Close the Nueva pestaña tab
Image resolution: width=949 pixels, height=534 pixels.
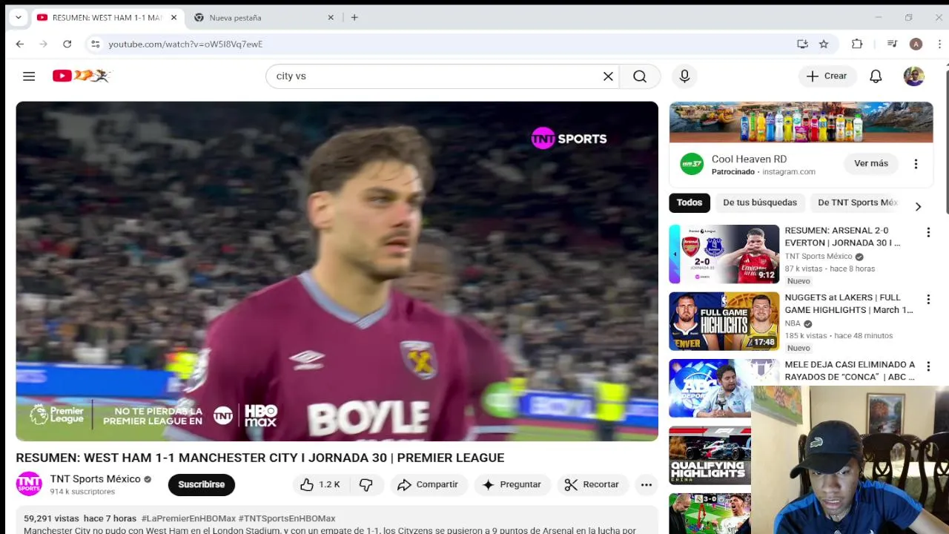[331, 17]
